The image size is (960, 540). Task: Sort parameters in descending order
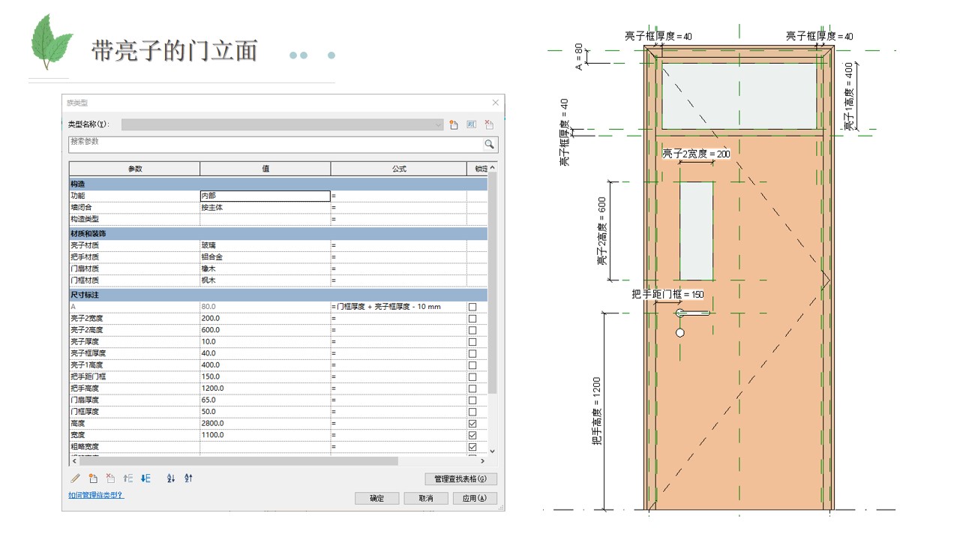[188, 478]
